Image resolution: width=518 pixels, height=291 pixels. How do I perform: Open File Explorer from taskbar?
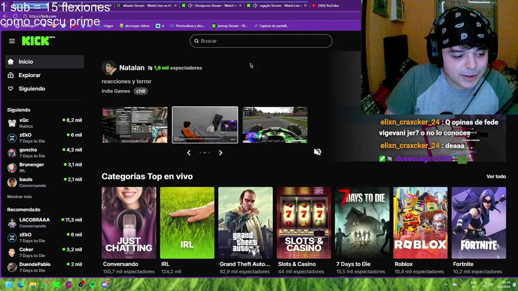tap(33, 285)
